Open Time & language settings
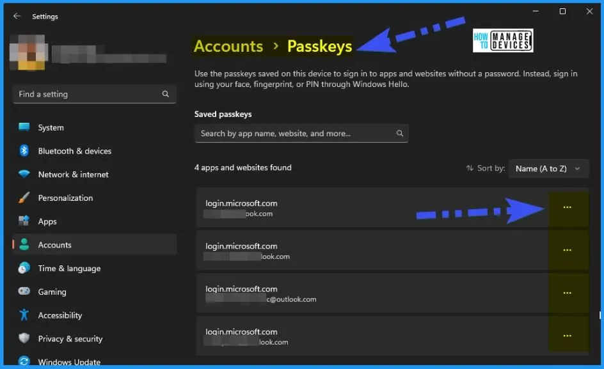 95,268
